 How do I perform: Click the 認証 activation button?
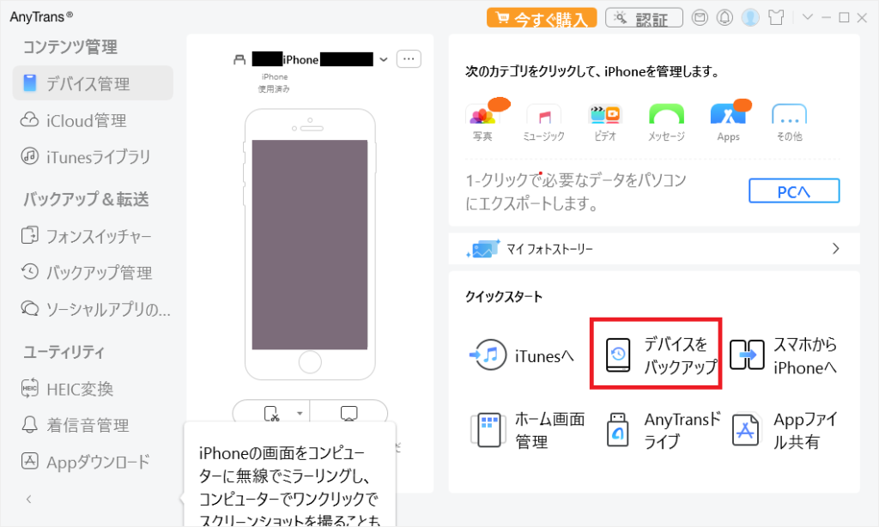click(x=644, y=18)
